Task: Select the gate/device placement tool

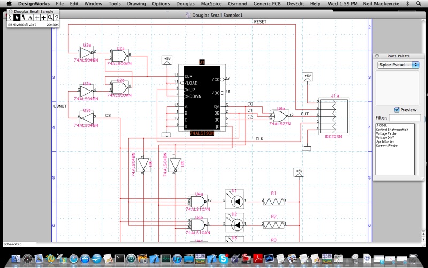Action: tap(10, 18)
